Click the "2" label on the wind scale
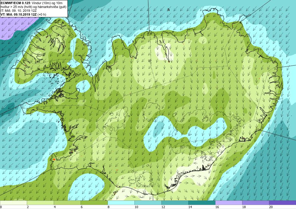 pyautogui.click(x=28, y=207)
